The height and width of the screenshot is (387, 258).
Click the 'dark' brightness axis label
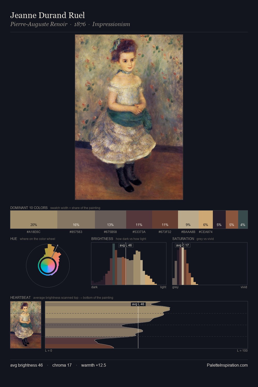(94, 287)
